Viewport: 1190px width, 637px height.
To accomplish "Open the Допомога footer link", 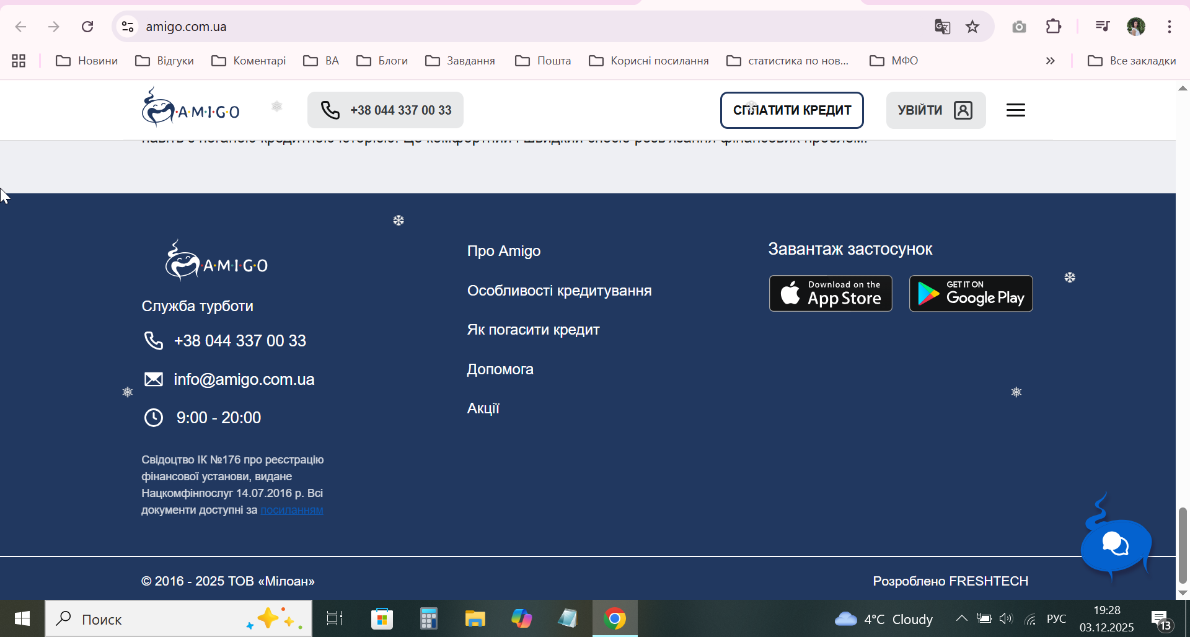I will [500, 369].
